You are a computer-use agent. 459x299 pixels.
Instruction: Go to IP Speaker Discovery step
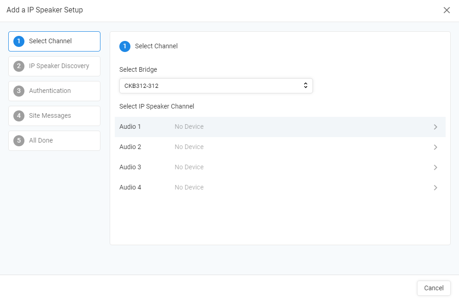[x=54, y=66]
